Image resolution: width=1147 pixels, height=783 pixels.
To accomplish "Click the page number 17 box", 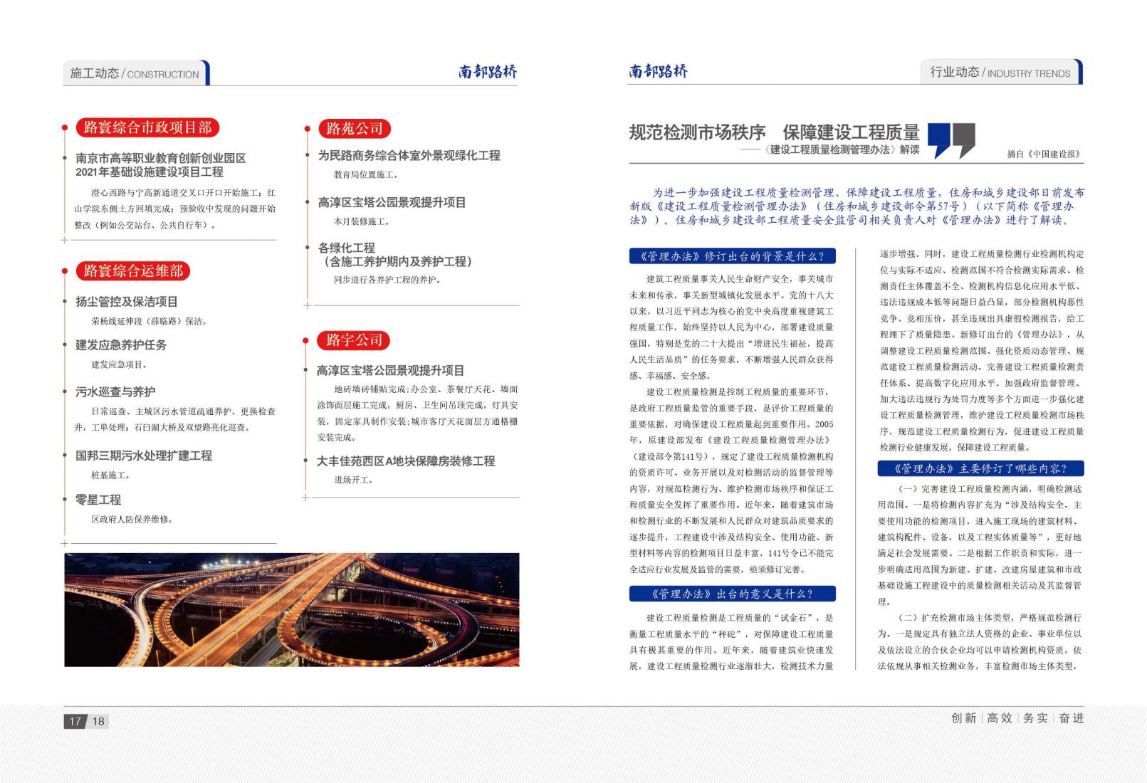I will click(75, 721).
